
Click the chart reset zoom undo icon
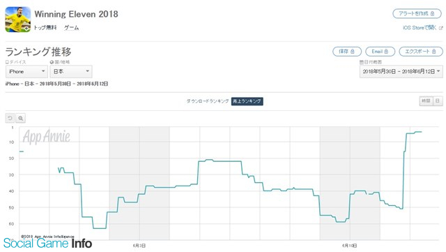pyautogui.click(x=10, y=118)
